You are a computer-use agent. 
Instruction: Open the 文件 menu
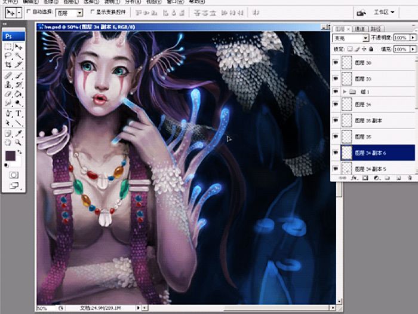coord(10,2)
